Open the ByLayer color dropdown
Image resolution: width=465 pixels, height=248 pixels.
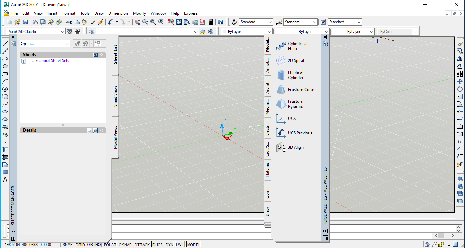click(269, 32)
